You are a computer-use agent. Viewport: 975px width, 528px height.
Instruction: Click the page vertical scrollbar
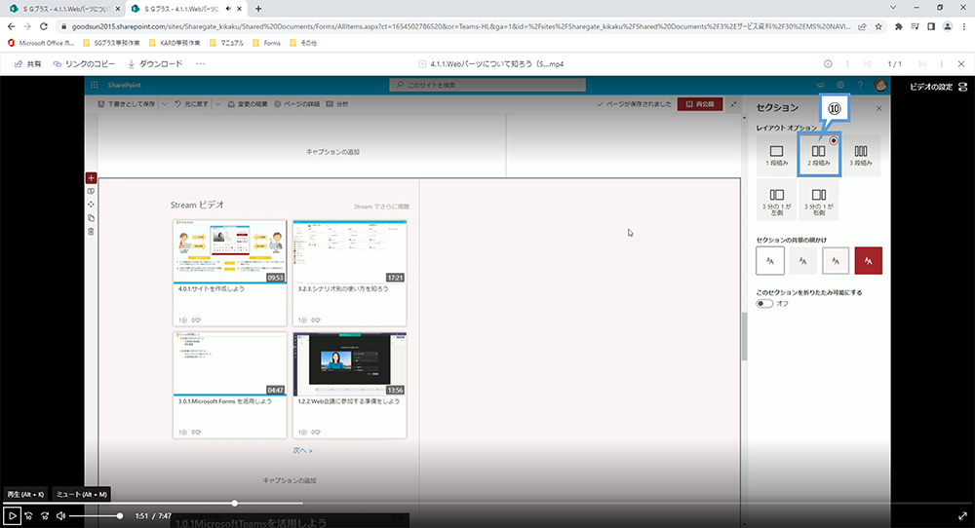tap(744, 336)
